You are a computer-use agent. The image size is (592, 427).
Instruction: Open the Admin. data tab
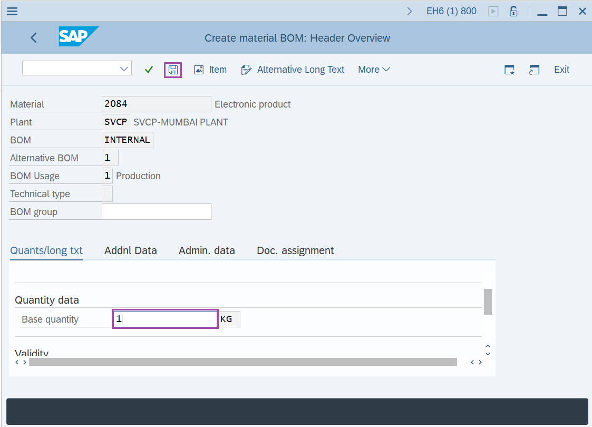pos(207,250)
